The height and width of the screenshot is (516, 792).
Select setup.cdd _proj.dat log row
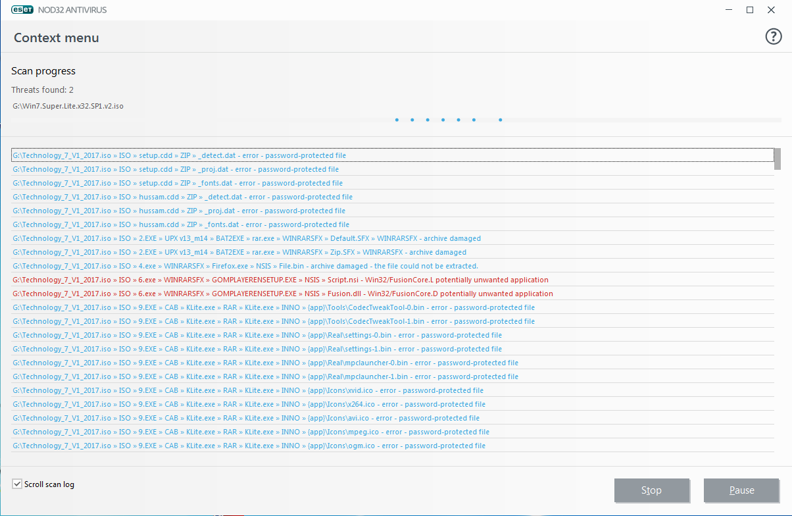(392, 169)
